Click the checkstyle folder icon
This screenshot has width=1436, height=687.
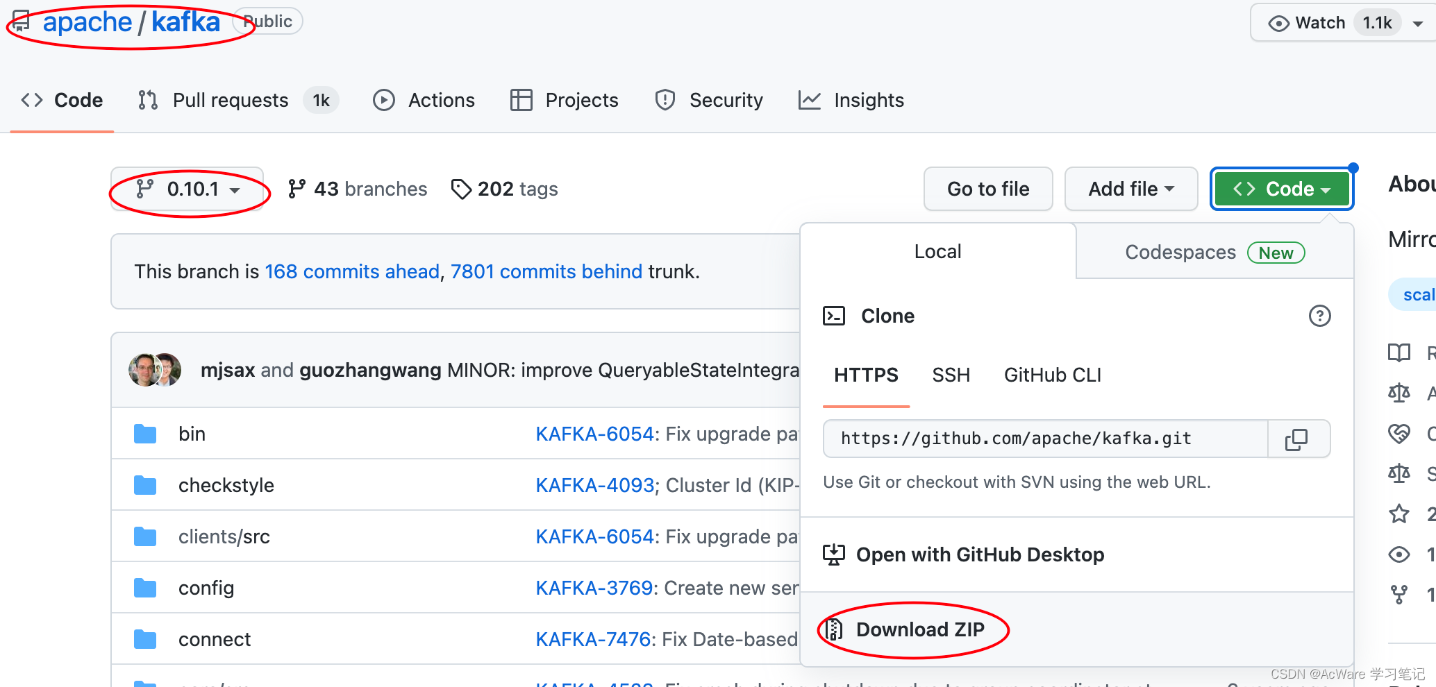coord(145,485)
